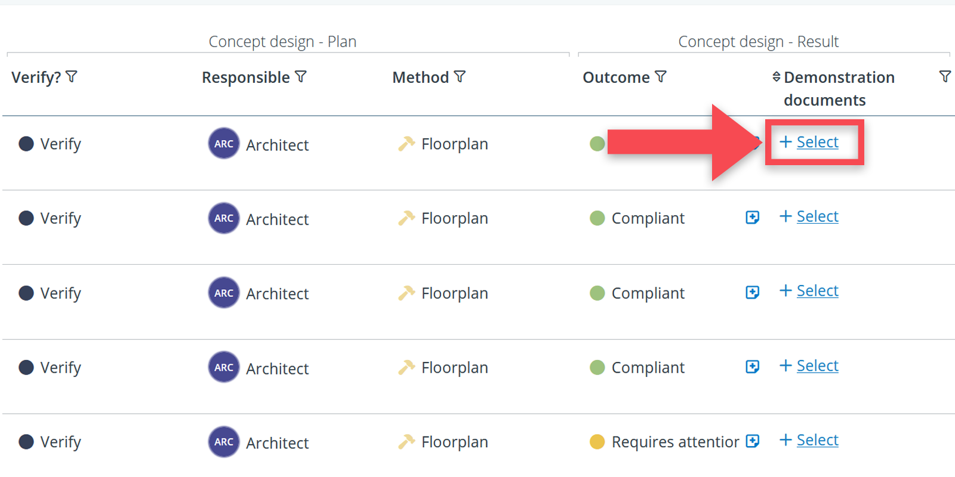
Task: Click the highlighted Select link in first row
Action: [817, 143]
